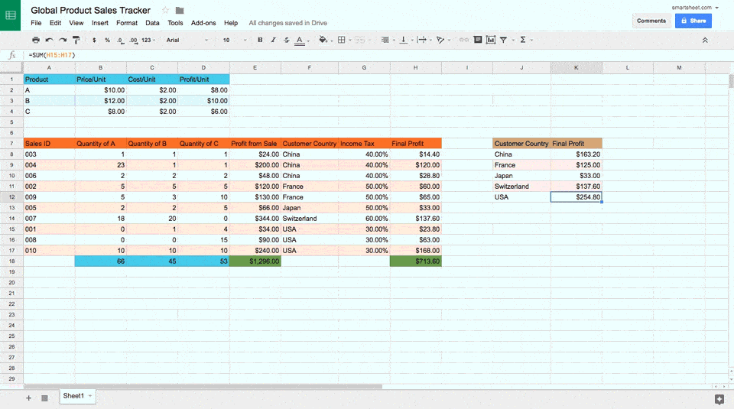This screenshot has width=734, height=409.
Task: Select the Sheet1 tab
Action: click(x=73, y=396)
